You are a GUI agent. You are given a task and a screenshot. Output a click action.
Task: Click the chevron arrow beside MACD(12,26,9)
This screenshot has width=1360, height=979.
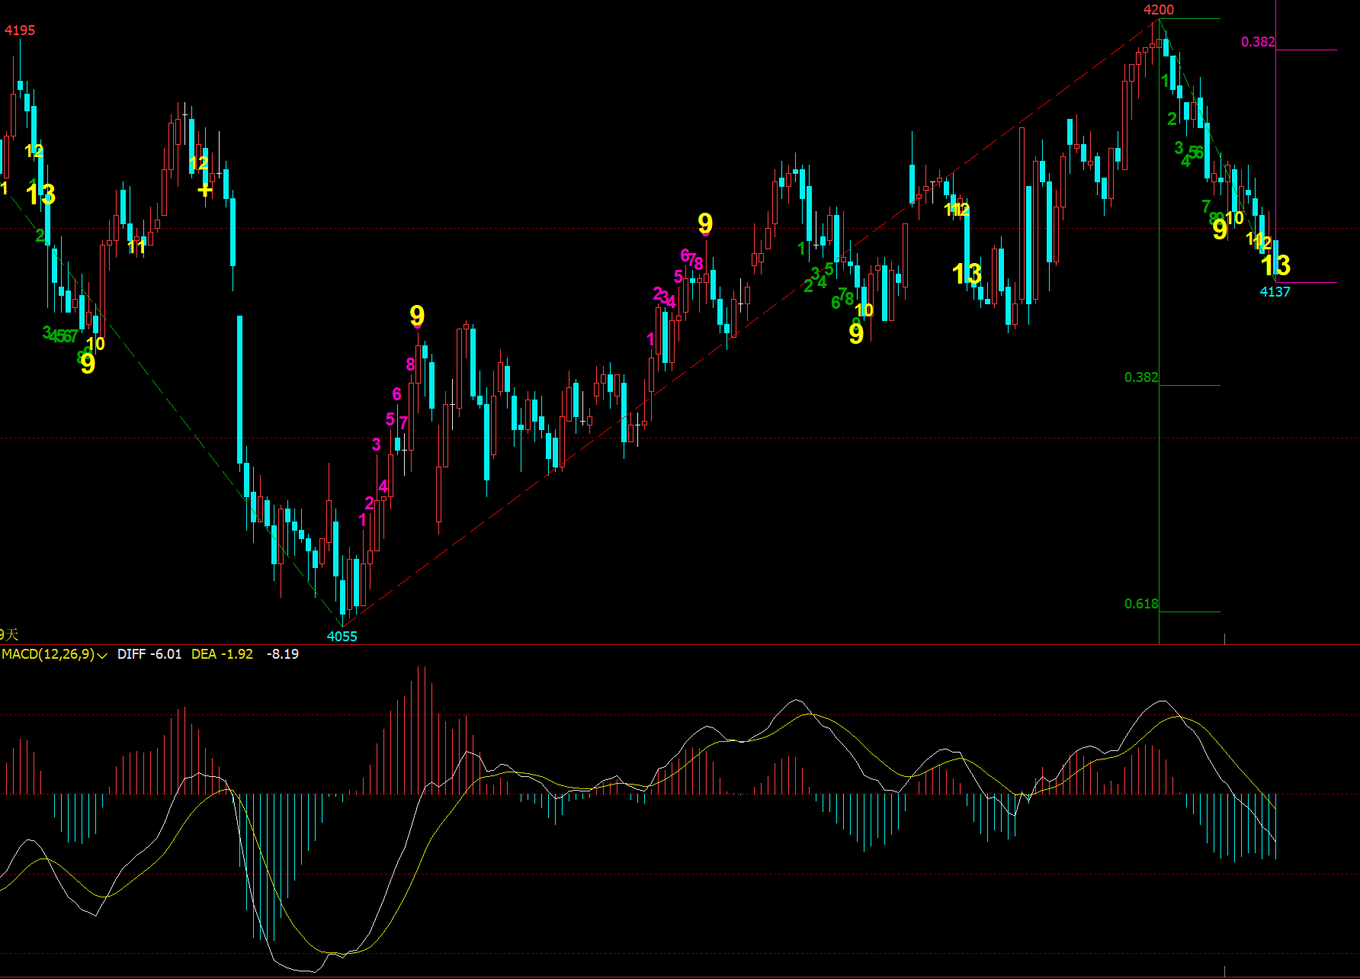point(102,655)
